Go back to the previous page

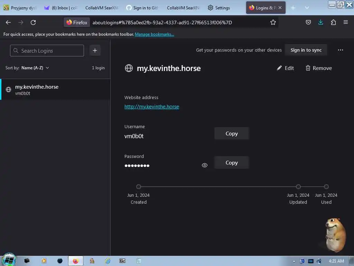[8, 23]
